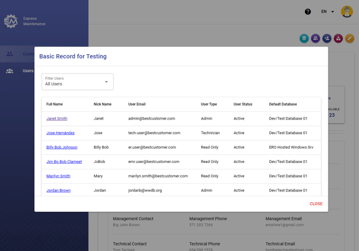Open Marilyn Smith's profile link
Viewport: 359px width, 251px height.
pos(58,176)
